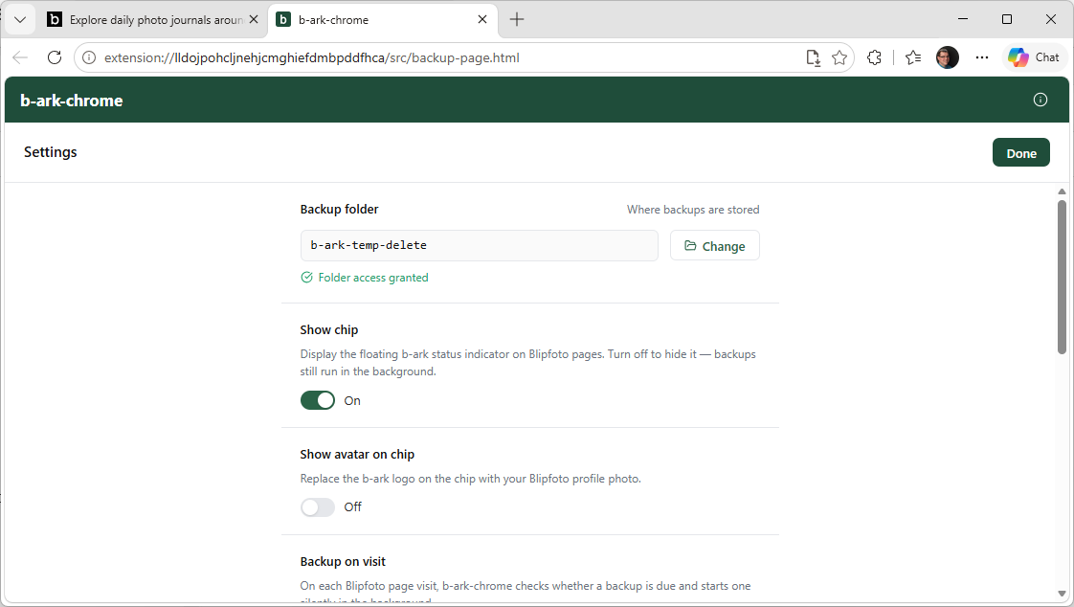Open the browser Settings and more menu
Viewport: 1074px width, 607px height.
[981, 57]
